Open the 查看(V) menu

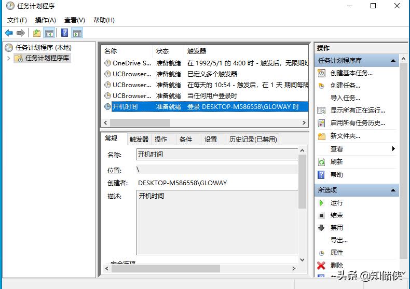(x=75, y=20)
